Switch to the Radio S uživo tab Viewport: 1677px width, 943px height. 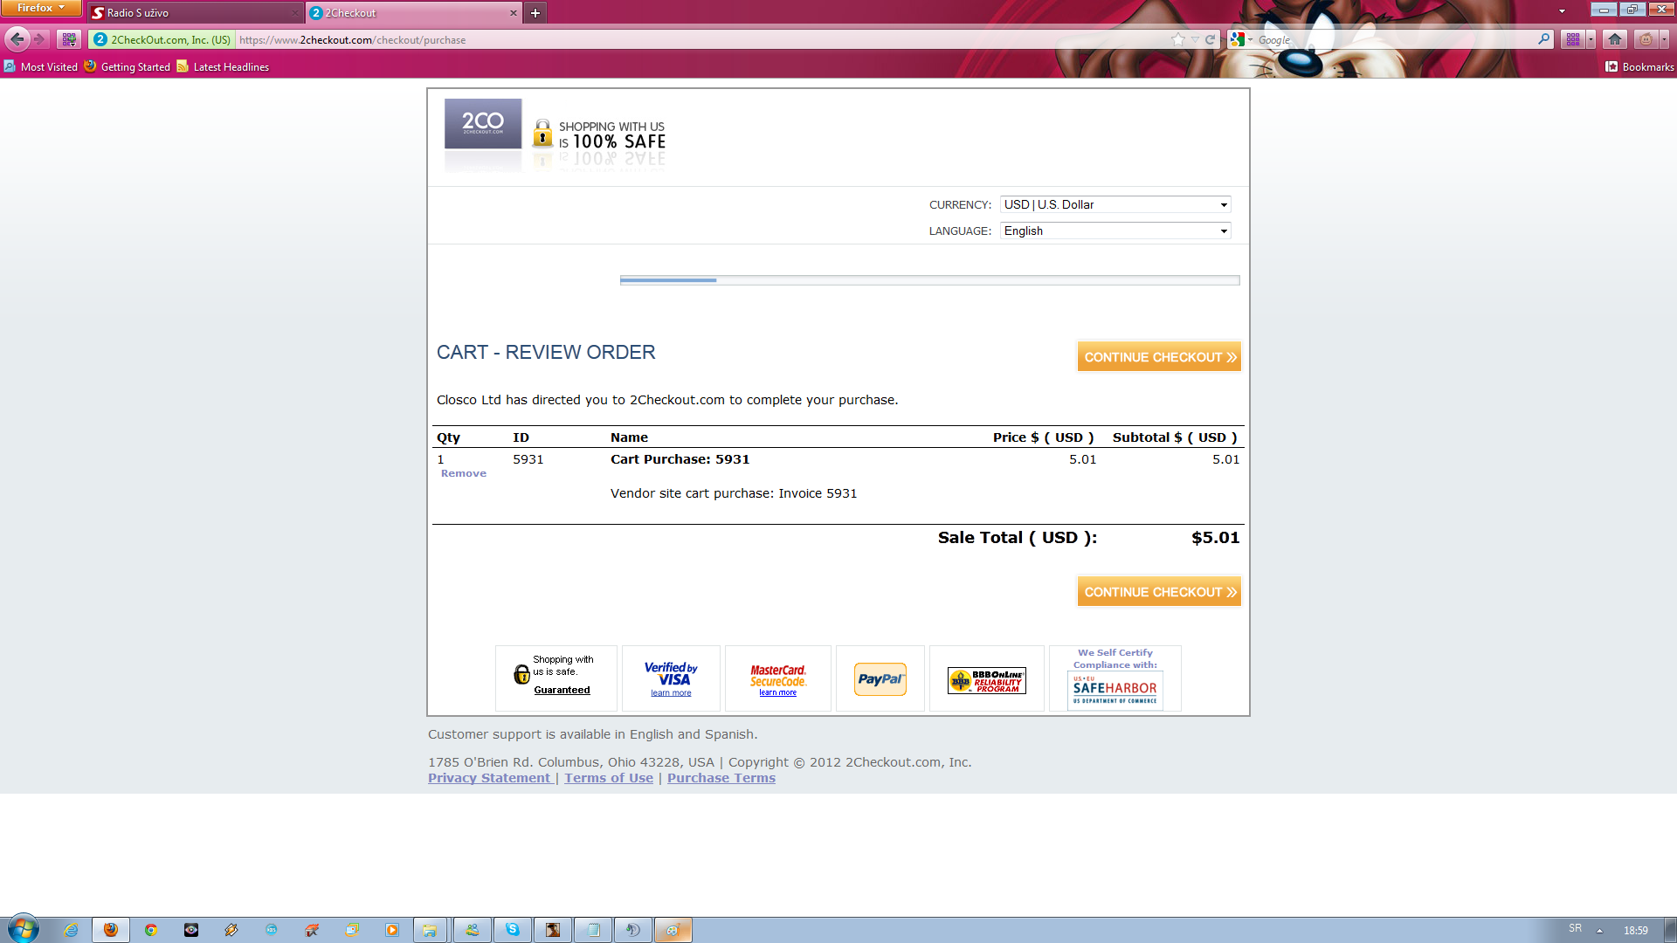[x=196, y=13]
